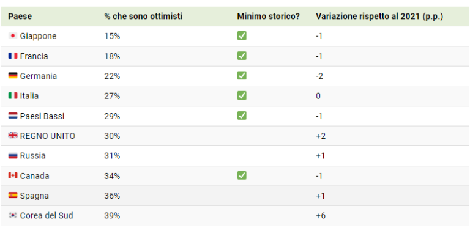Click the green checkmark in Canada row

(x=242, y=175)
